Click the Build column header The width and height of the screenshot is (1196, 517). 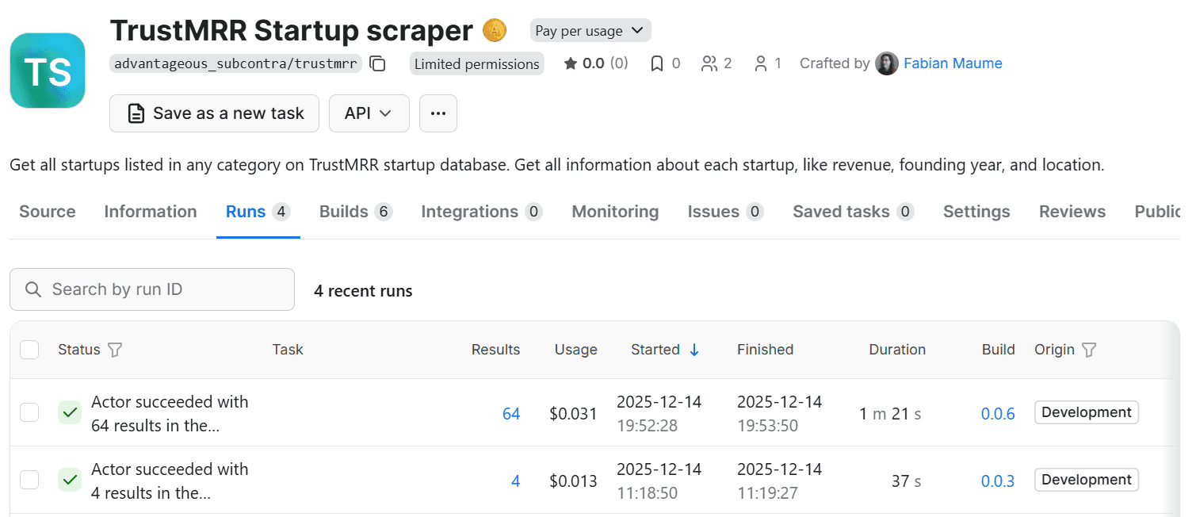(998, 350)
